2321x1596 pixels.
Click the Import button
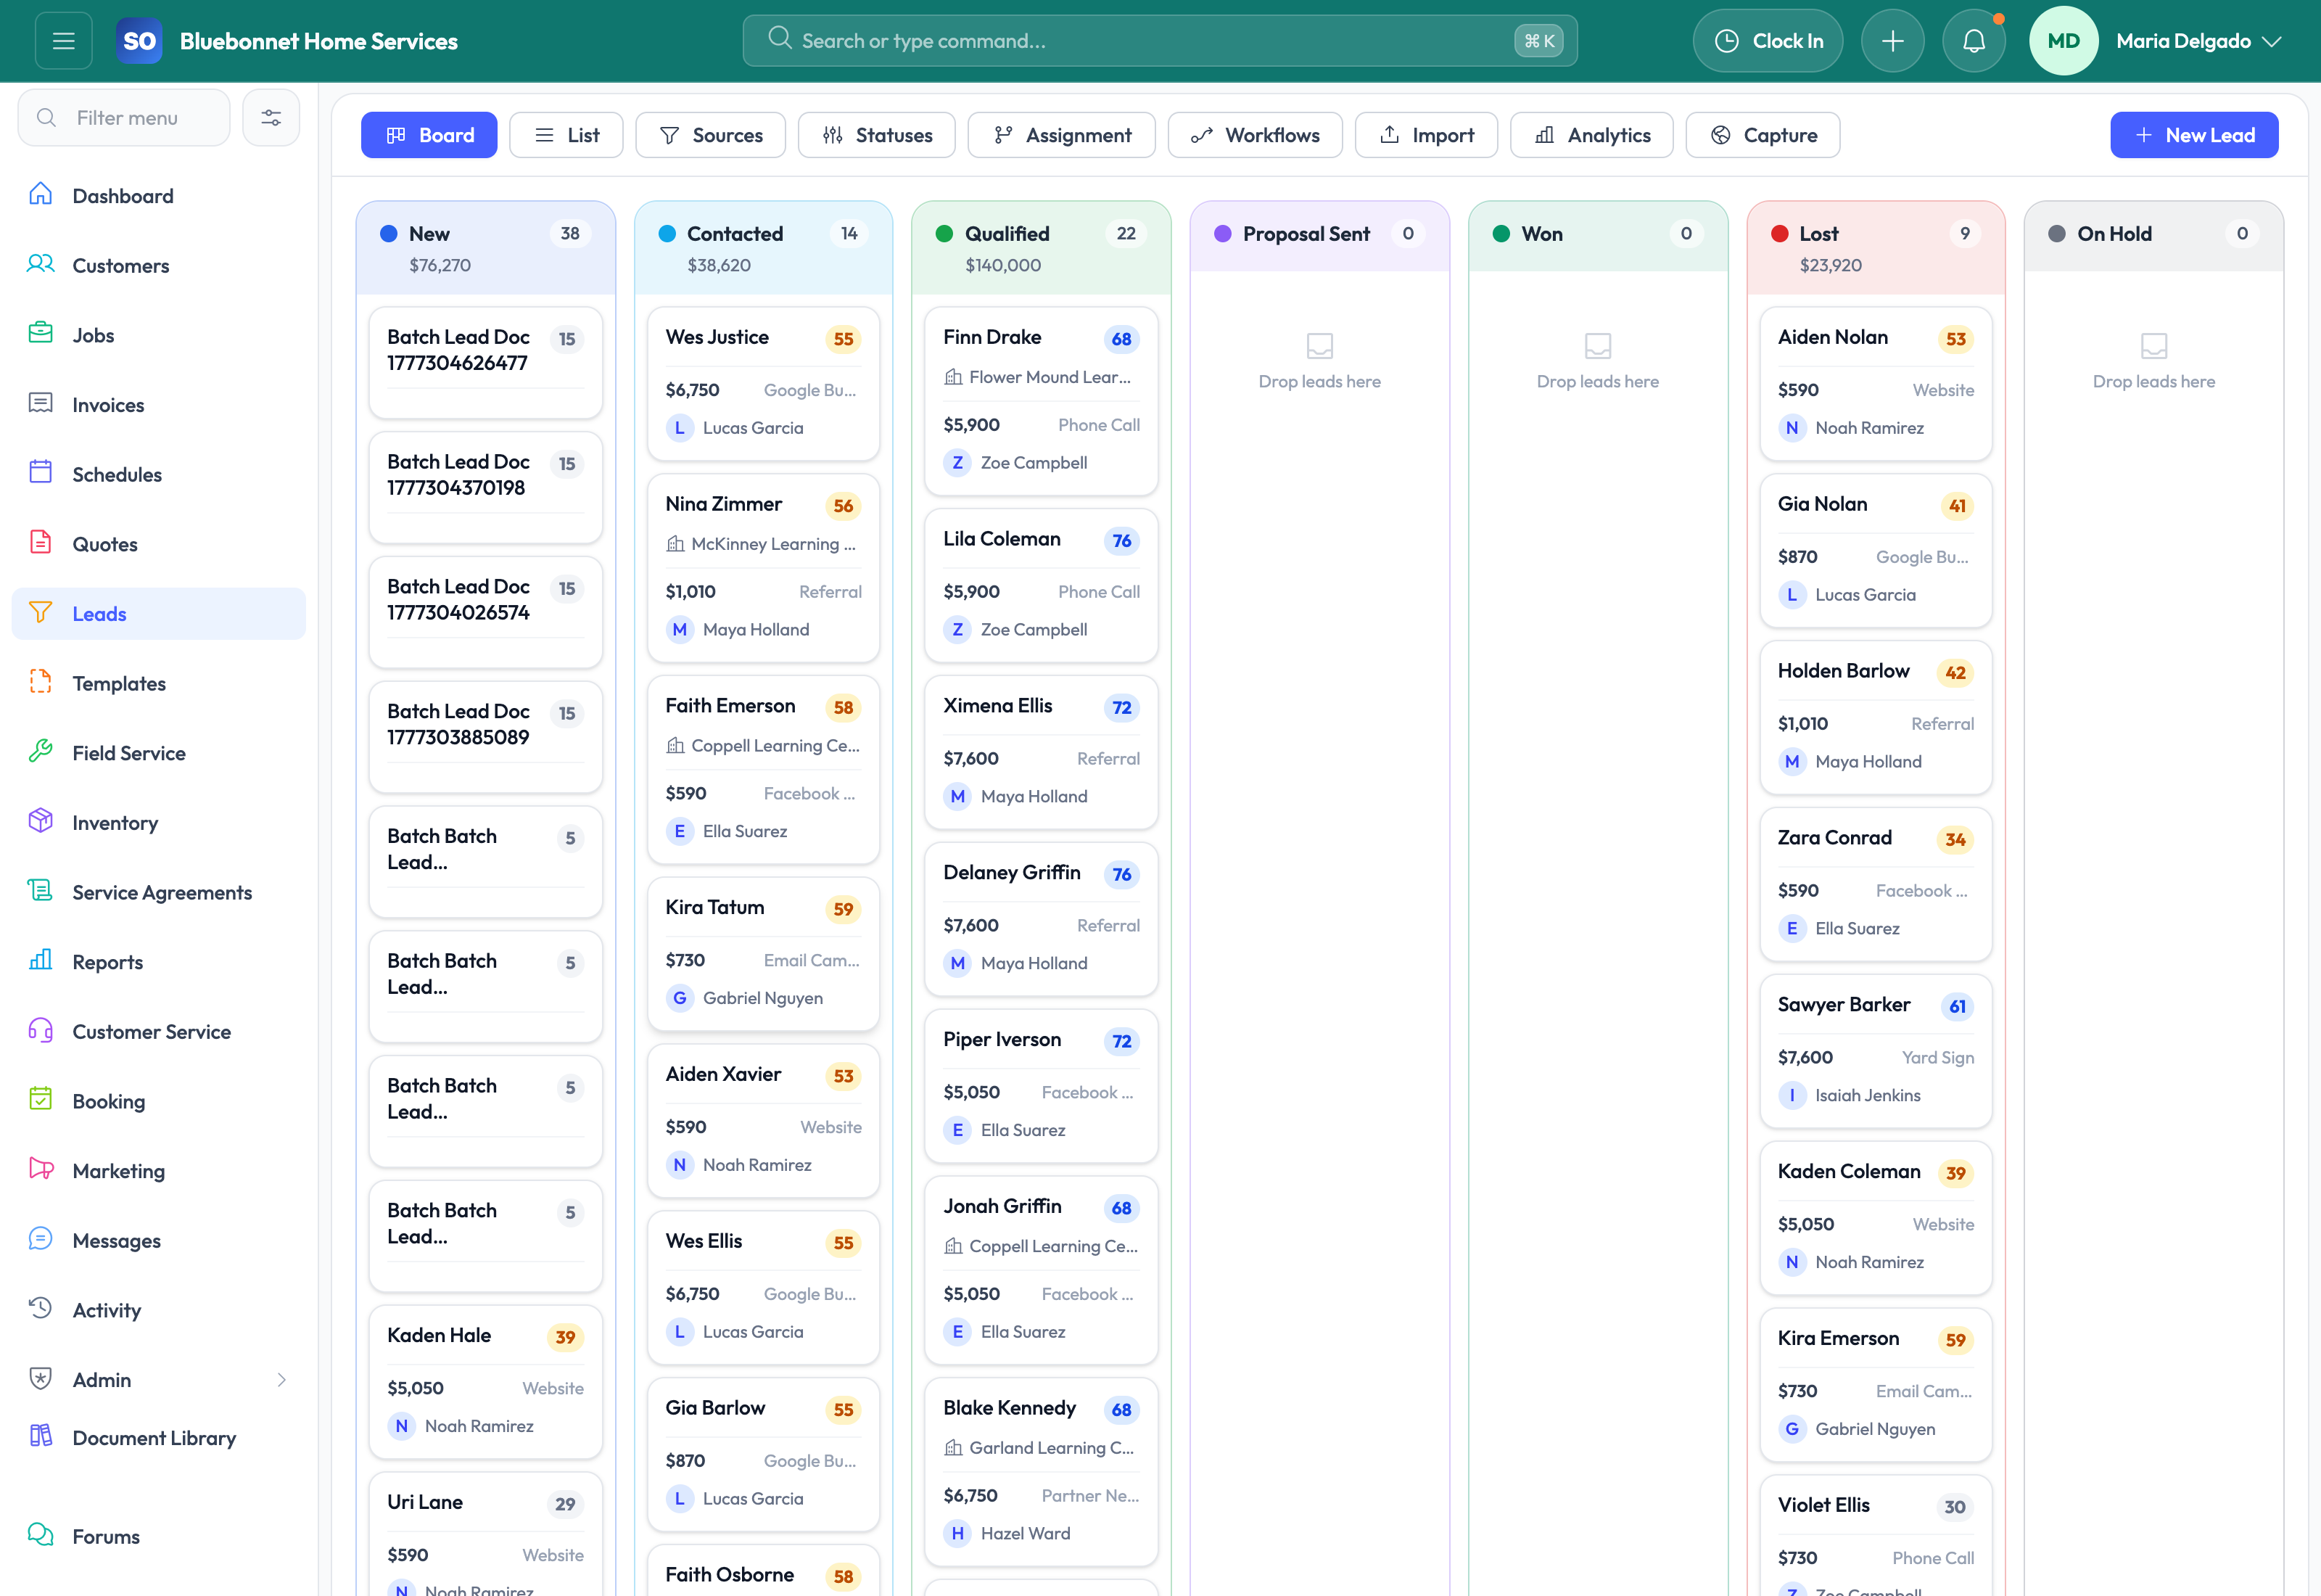[x=1425, y=135]
